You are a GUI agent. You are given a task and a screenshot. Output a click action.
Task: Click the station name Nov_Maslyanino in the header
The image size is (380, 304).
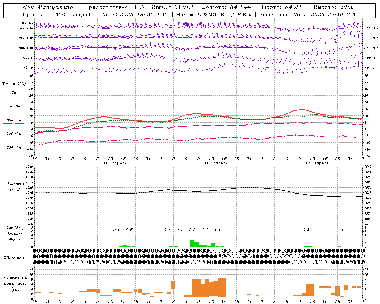pyautogui.click(x=48, y=7)
